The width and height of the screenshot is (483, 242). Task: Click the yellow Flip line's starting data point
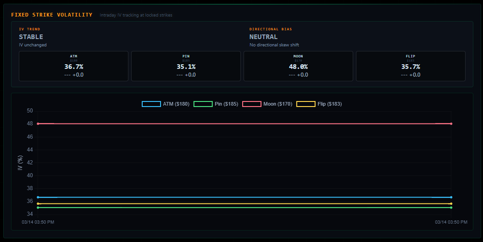[38, 204]
